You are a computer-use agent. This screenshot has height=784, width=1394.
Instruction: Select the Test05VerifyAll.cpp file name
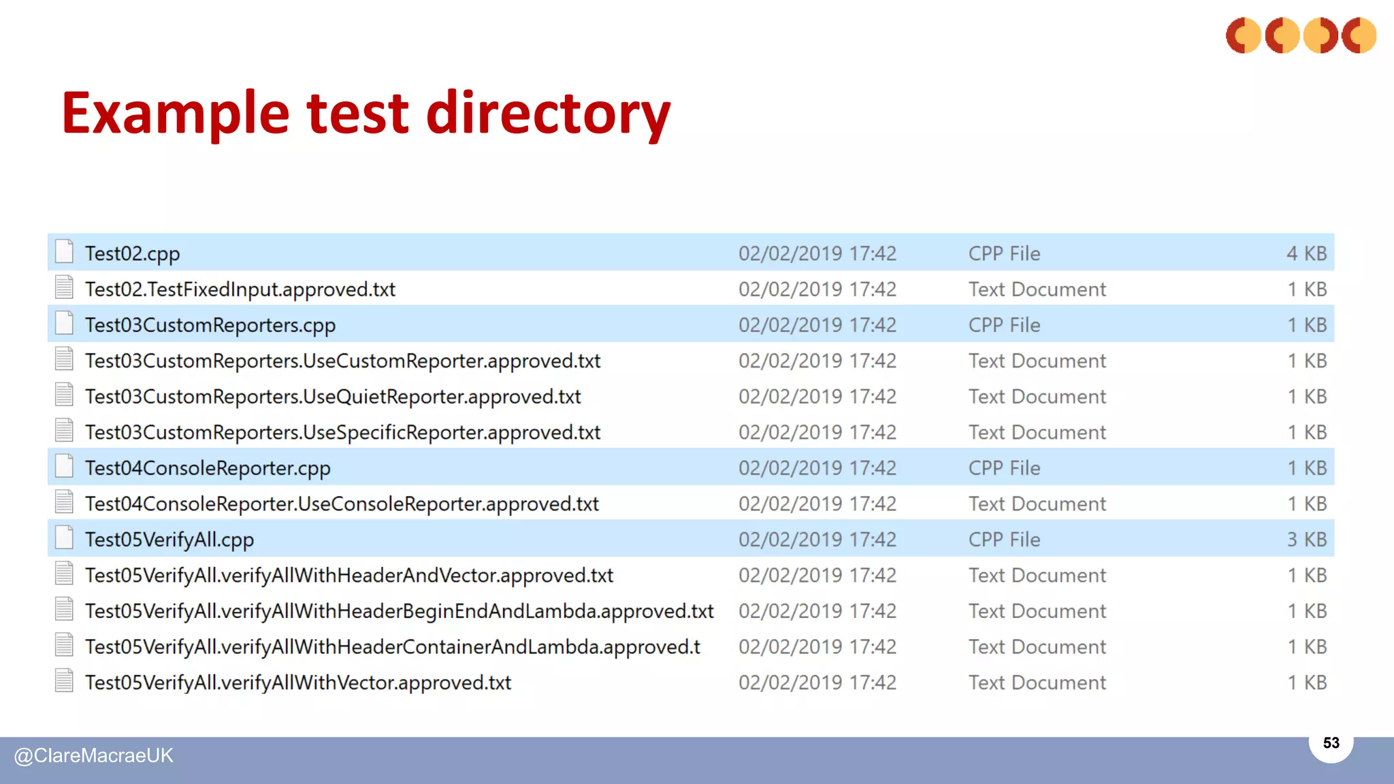click(x=169, y=540)
